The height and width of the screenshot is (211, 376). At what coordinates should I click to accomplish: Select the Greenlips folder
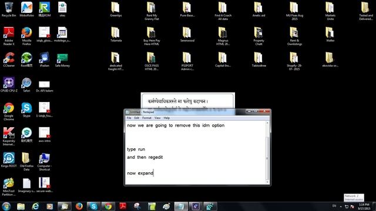point(116,9)
